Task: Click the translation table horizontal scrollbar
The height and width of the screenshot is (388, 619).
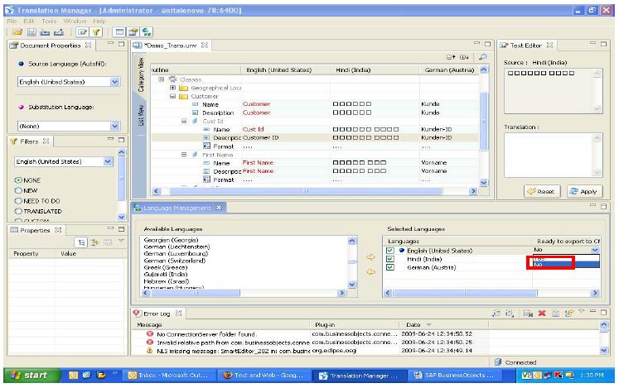Action: coord(314,191)
